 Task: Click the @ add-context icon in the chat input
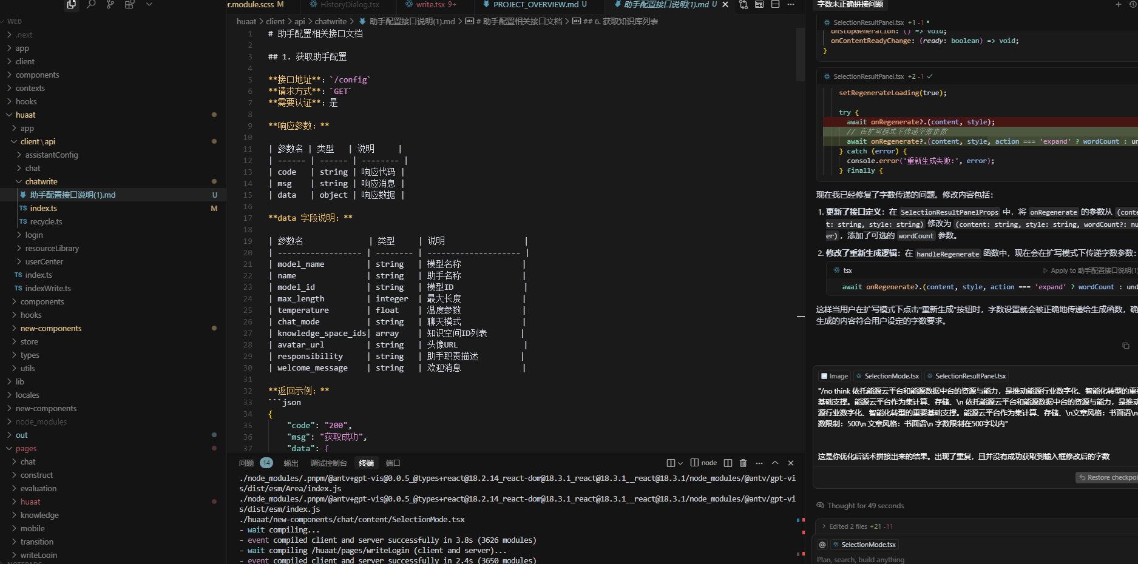point(822,545)
